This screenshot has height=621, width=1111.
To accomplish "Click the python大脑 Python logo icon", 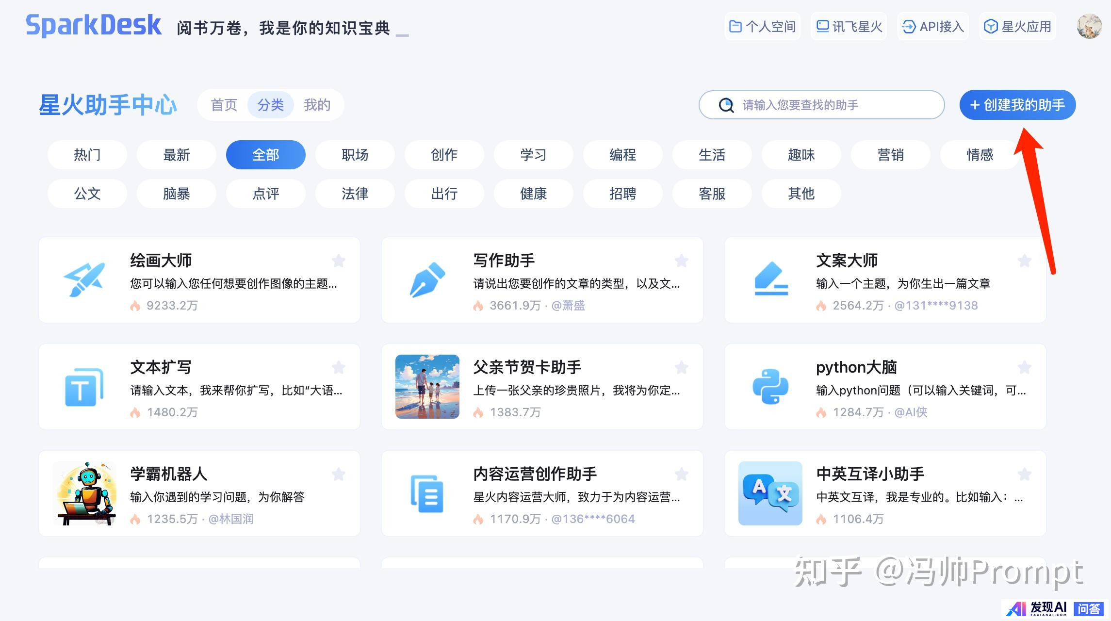I will pyautogui.click(x=770, y=387).
